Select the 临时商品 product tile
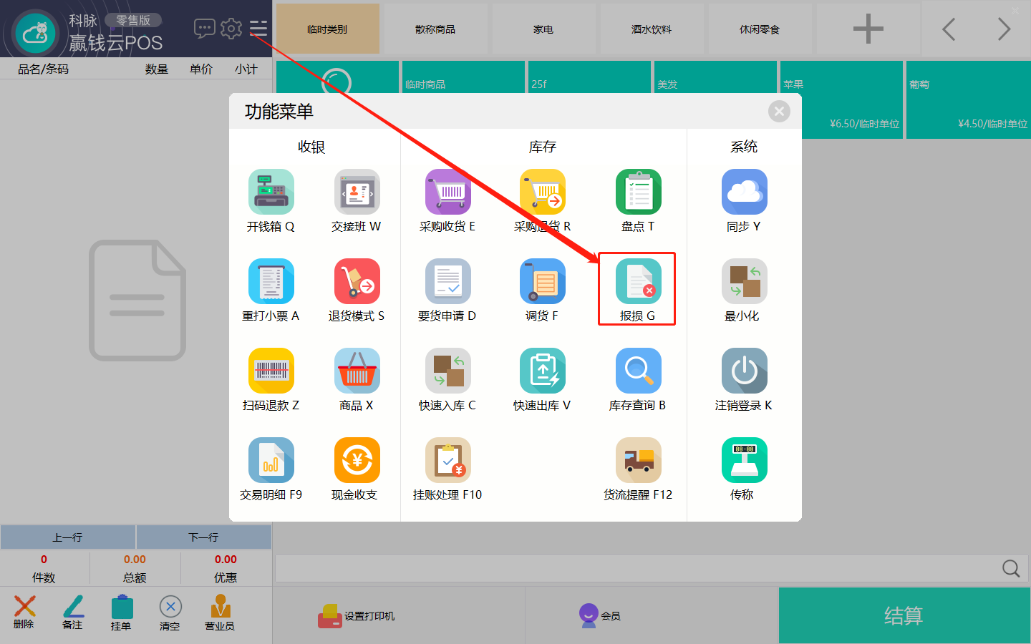The height and width of the screenshot is (644, 1031). coord(463,77)
